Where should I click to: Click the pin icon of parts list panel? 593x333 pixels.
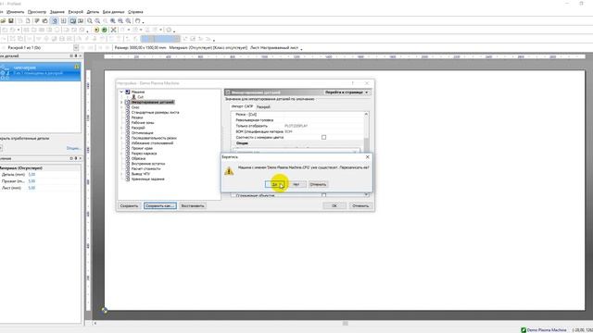(76, 55)
